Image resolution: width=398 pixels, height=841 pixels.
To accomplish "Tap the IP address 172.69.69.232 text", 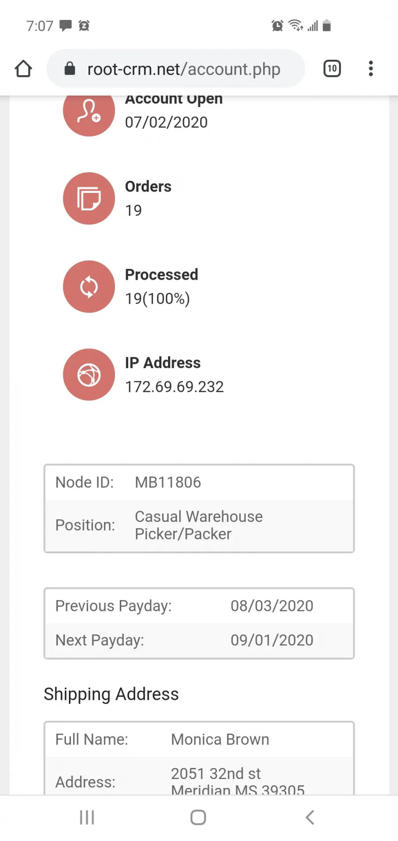I will [x=174, y=387].
